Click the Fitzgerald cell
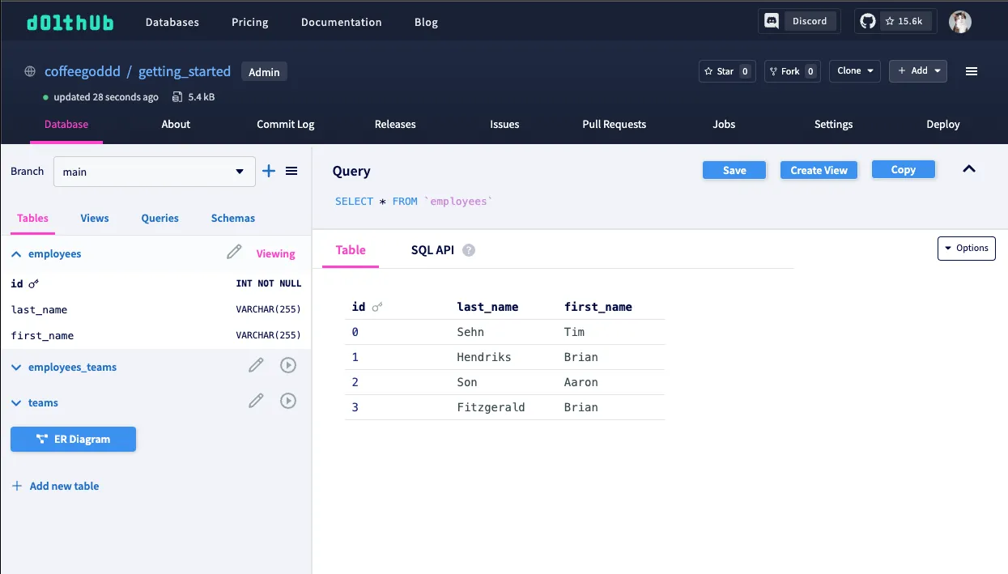The height and width of the screenshot is (574, 1008). pyautogui.click(x=491, y=407)
